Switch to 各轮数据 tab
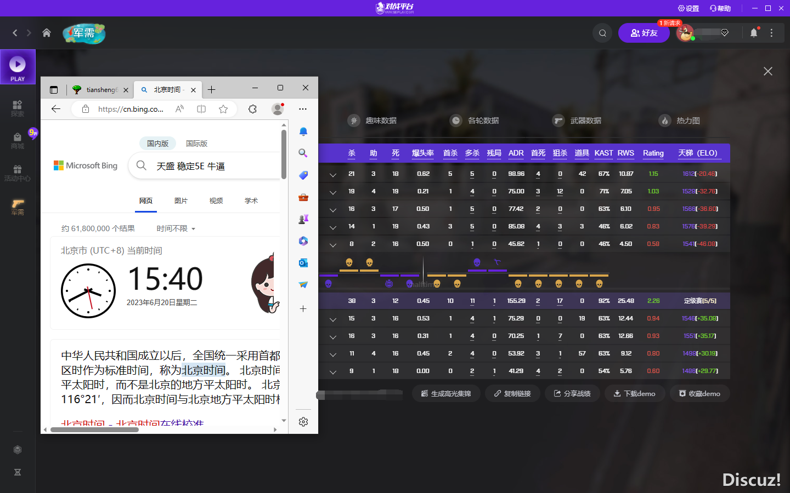The width and height of the screenshot is (790, 493). click(475, 121)
